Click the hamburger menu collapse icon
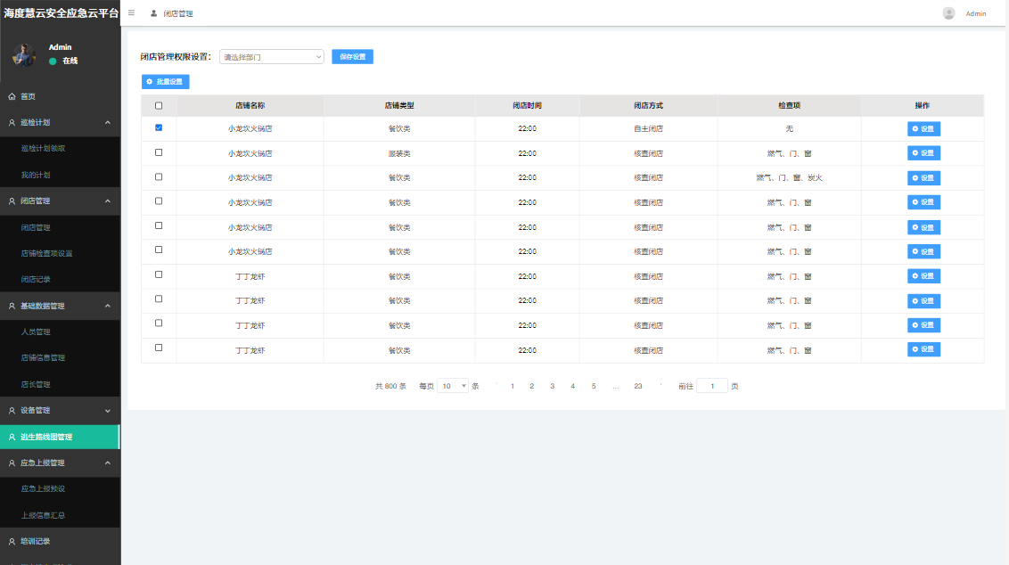1009x565 pixels. 132,13
